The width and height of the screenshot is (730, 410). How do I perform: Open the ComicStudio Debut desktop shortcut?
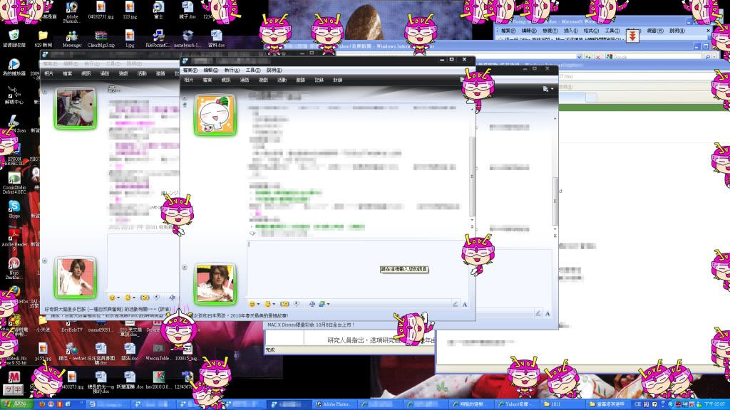(x=14, y=182)
